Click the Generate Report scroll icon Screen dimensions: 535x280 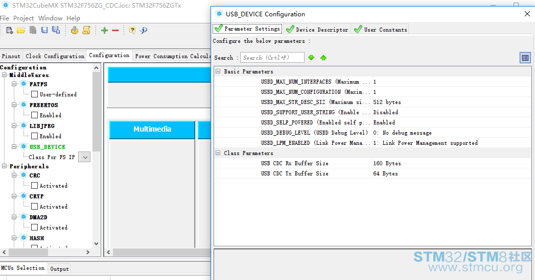coord(86,30)
